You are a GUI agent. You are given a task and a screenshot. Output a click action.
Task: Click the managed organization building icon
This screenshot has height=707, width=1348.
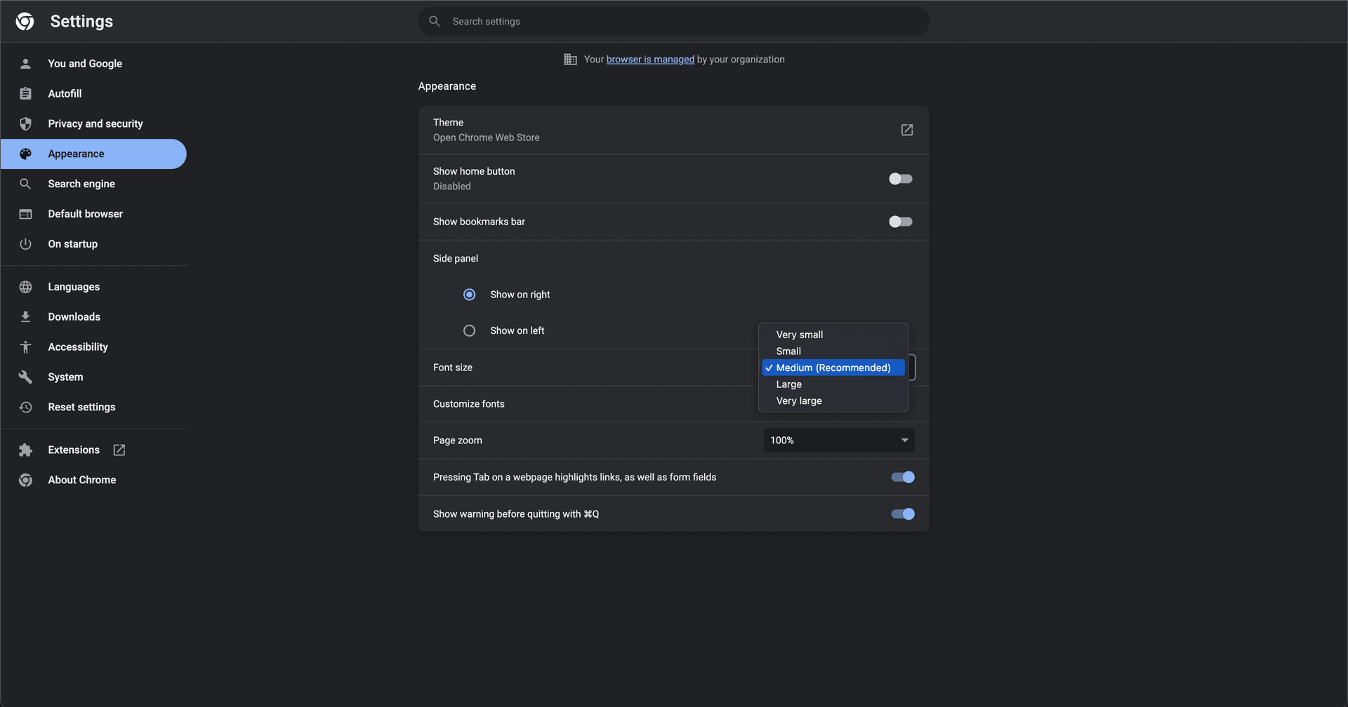pyautogui.click(x=570, y=60)
